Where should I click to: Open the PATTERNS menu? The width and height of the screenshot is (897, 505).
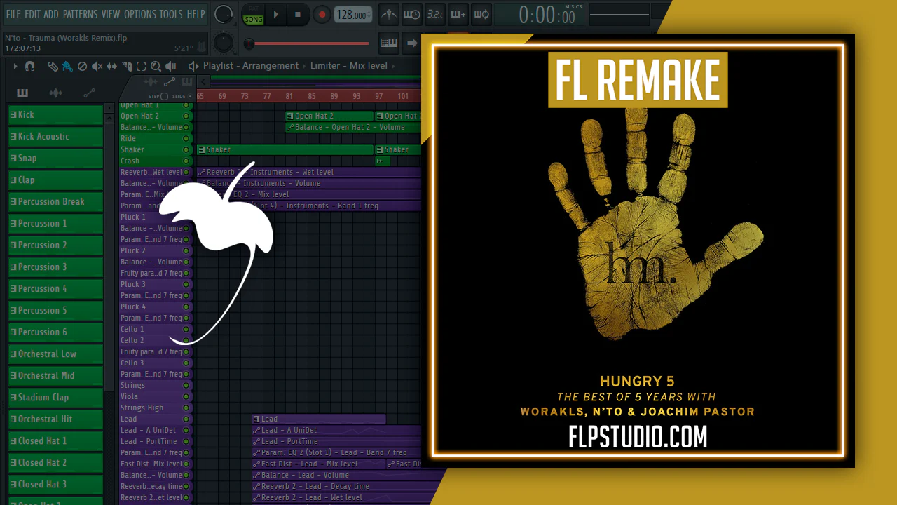point(80,14)
